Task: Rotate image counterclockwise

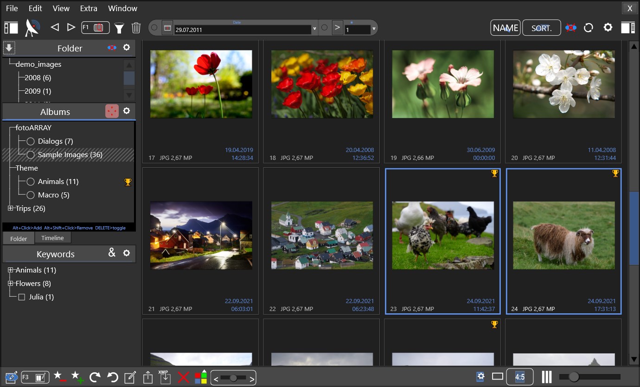Action: point(113,377)
